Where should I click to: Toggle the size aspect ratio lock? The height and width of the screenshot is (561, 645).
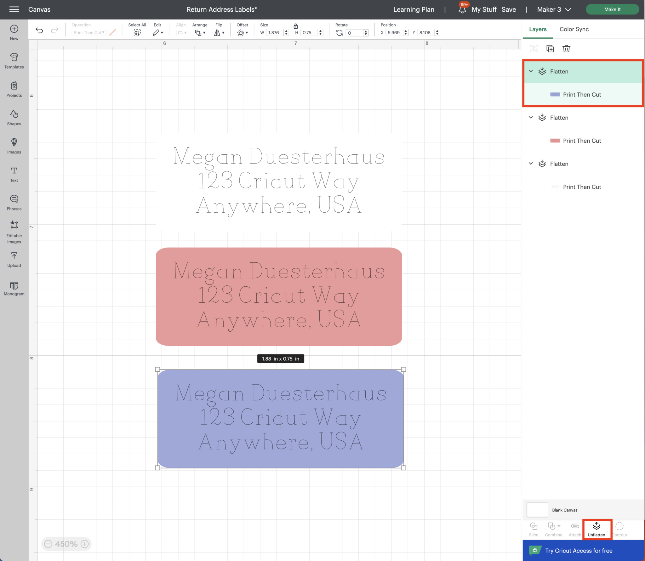296,26
